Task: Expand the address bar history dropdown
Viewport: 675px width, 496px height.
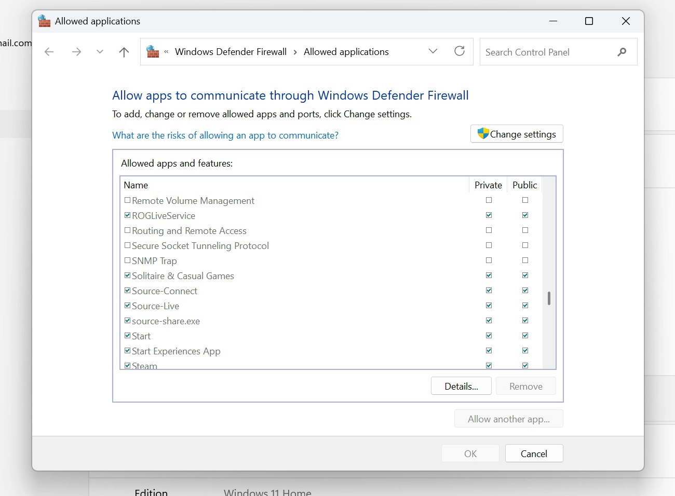Action: (433, 51)
